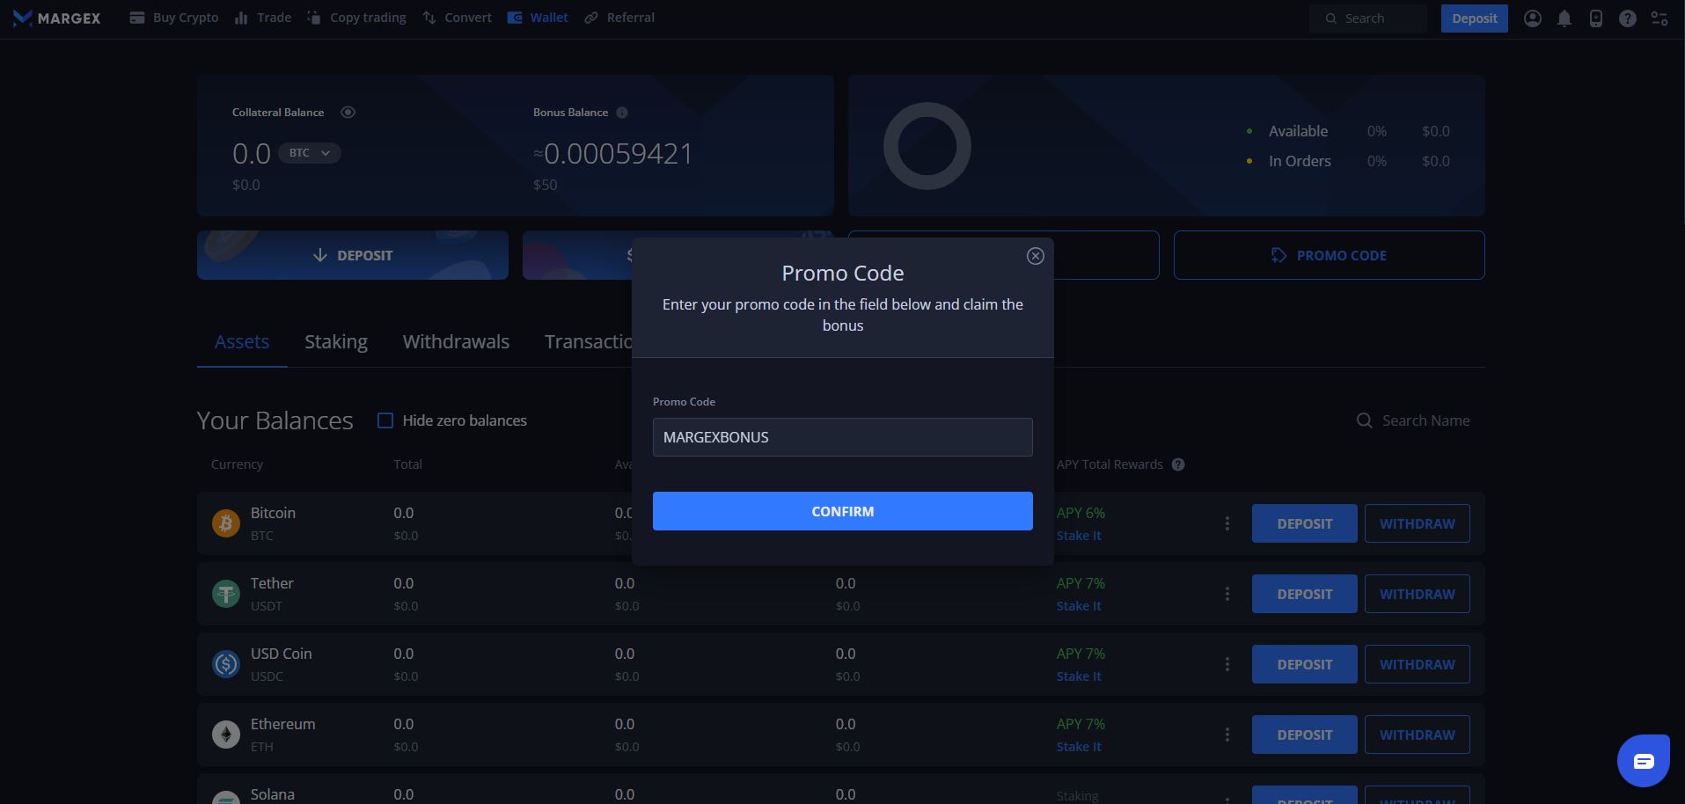Click Stake It link for USD Coin
The height and width of the screenshot is (804, 1685).
(1079, 676)
